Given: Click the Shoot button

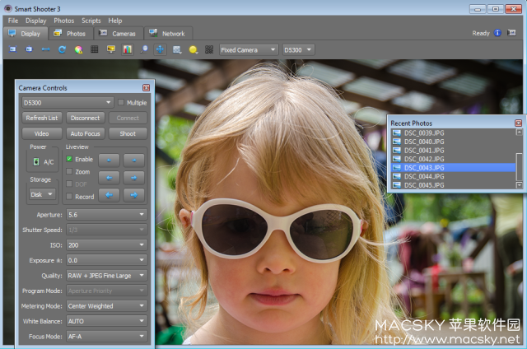Looking at the screenshot, I should pyautogui.click(x=128, y=133).
